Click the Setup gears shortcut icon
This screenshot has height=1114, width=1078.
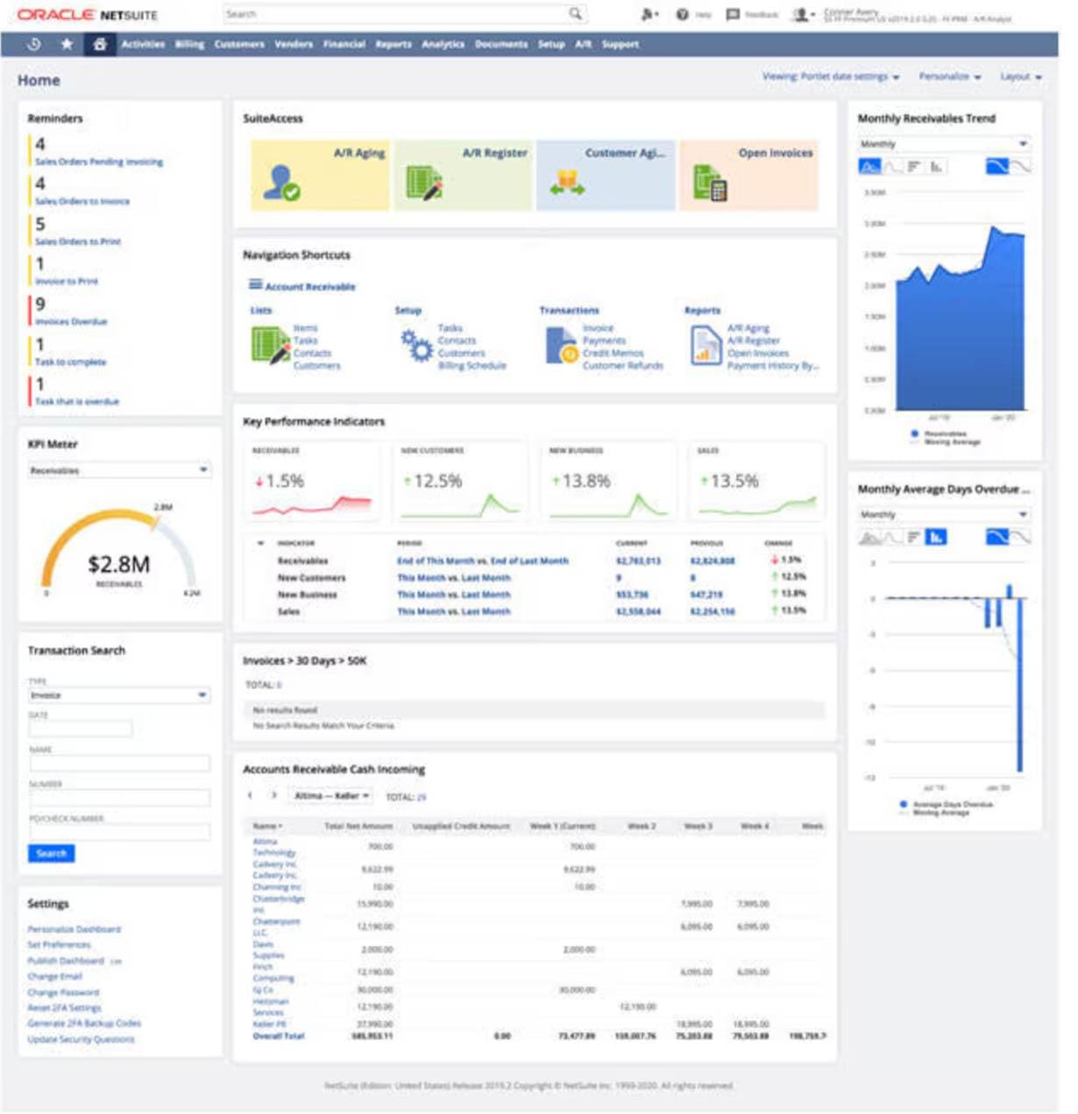pyautogui.click(x=416, y=345)
